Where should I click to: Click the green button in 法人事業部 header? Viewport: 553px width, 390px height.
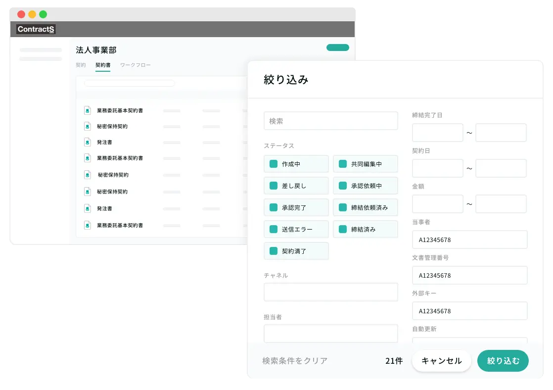point(337,48)
